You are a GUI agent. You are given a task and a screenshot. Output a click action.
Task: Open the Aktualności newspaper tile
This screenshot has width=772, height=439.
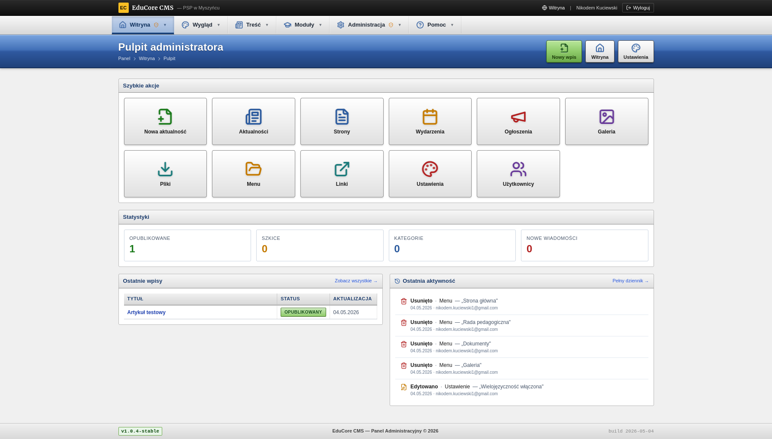click(x=254, y=121)
